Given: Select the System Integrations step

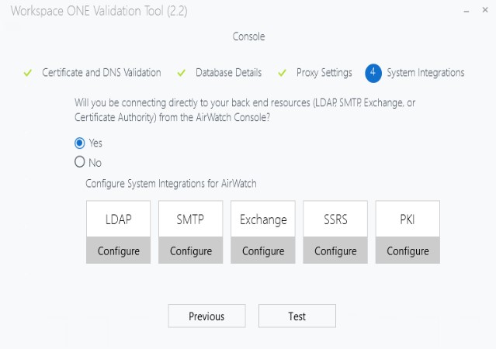Looking at the screenshot, I should point(425,73).
